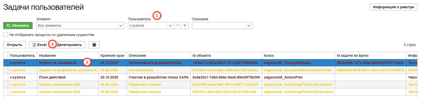Click the Все элементы input field
Viewport: 421px width, 98px height.
pyautogui.click(x=76, y=25)
